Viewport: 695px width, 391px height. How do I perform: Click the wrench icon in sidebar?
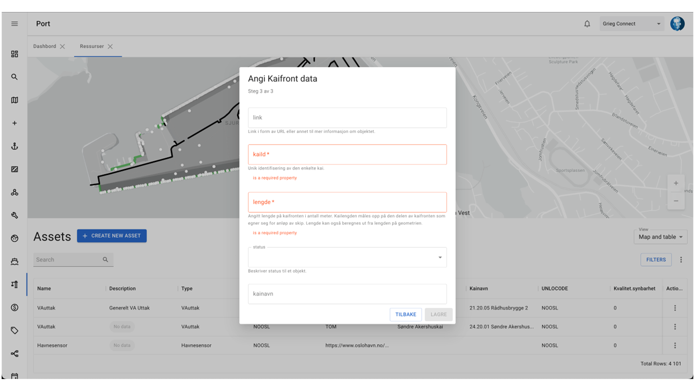pyautogui.click(x=15, y=215)
